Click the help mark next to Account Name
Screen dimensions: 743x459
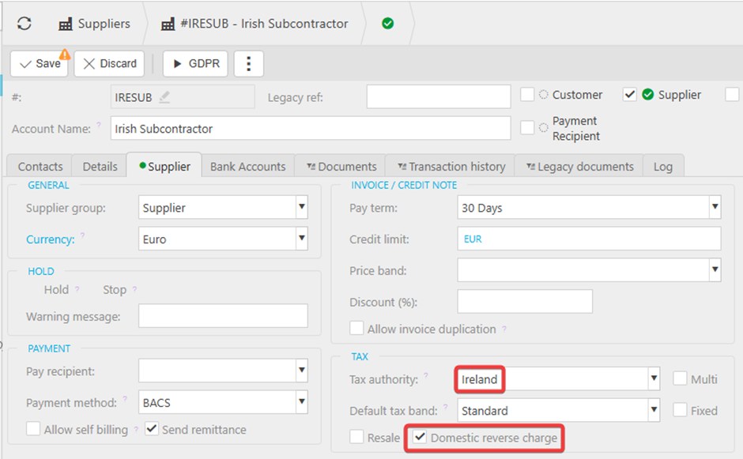99,125
